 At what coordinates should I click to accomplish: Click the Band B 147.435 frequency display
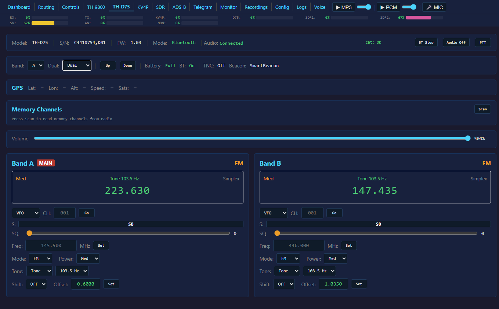point(375,191)
